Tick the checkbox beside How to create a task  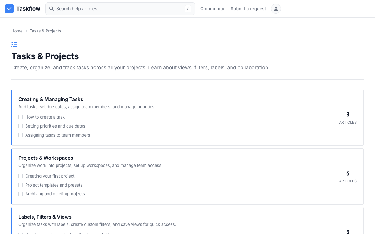pyautogui.click(x=21, y=117)
